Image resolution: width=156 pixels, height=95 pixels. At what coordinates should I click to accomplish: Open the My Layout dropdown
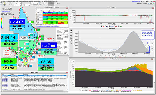point(35,3)
